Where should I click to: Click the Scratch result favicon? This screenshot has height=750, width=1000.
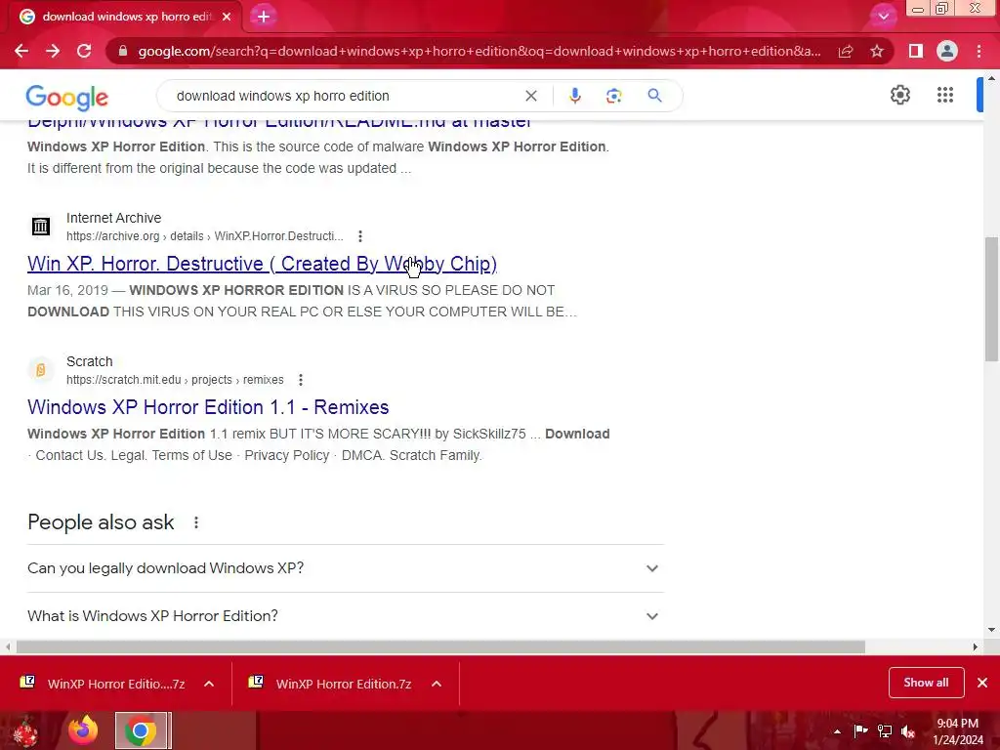tap(41, 370)
